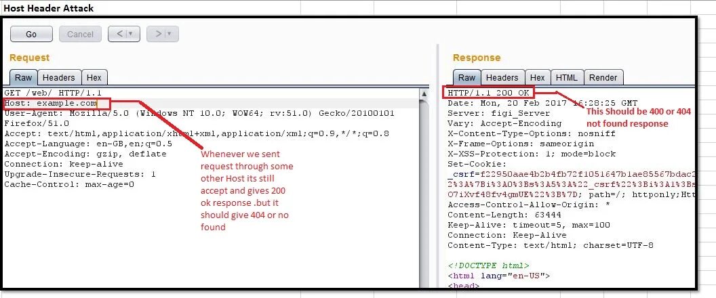Open the Response Hex tab
The image size is (716, 298).
(x=538, y=78)
